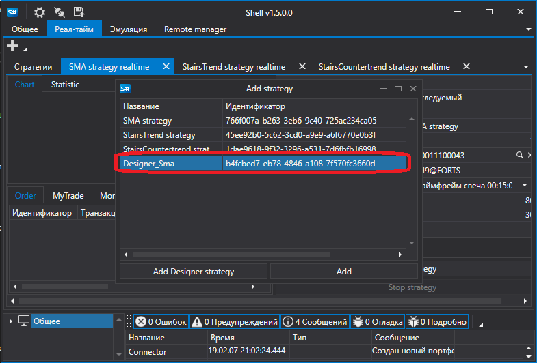Screen dimensions: 537x363
Task: Close the StairsCountertrend strategy realtime tab
Action: point(467,66)
